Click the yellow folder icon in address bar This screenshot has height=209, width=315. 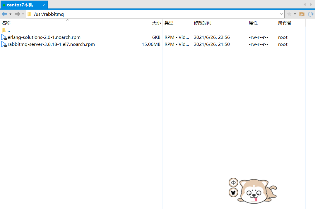tap(29, 14)
